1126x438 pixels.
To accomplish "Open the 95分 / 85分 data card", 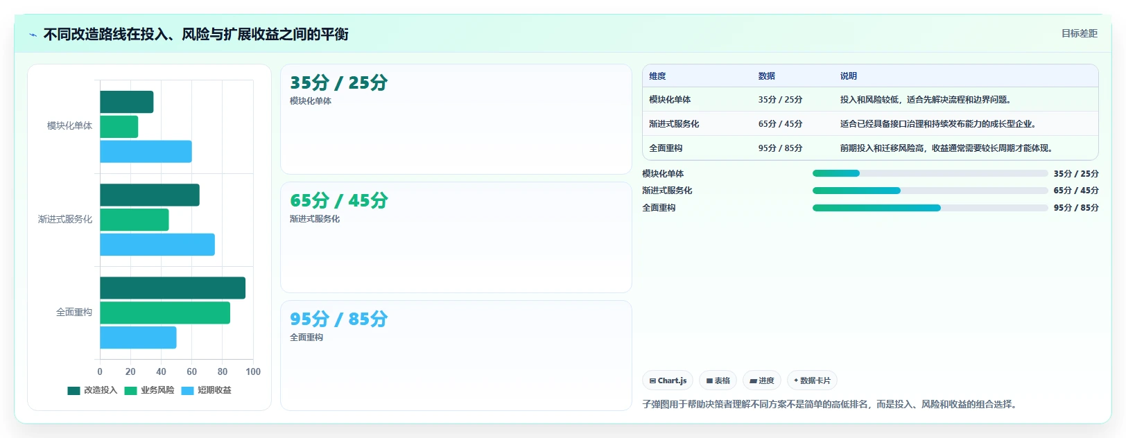I will 456,356.
